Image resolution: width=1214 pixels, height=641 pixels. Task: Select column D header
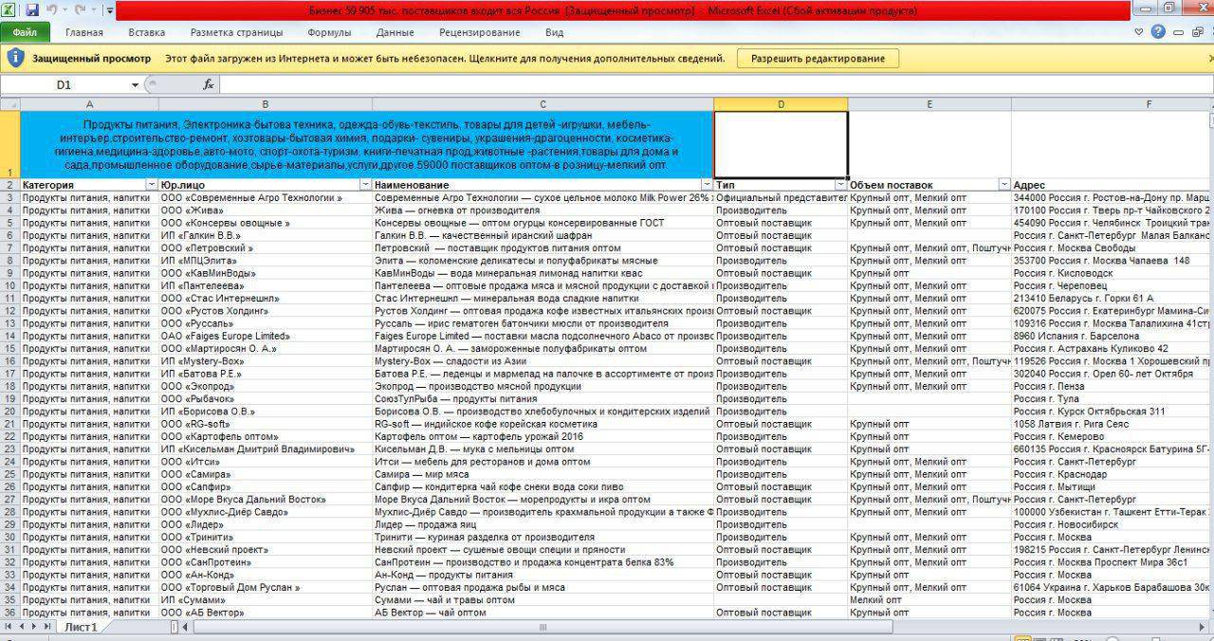(781, 104)
